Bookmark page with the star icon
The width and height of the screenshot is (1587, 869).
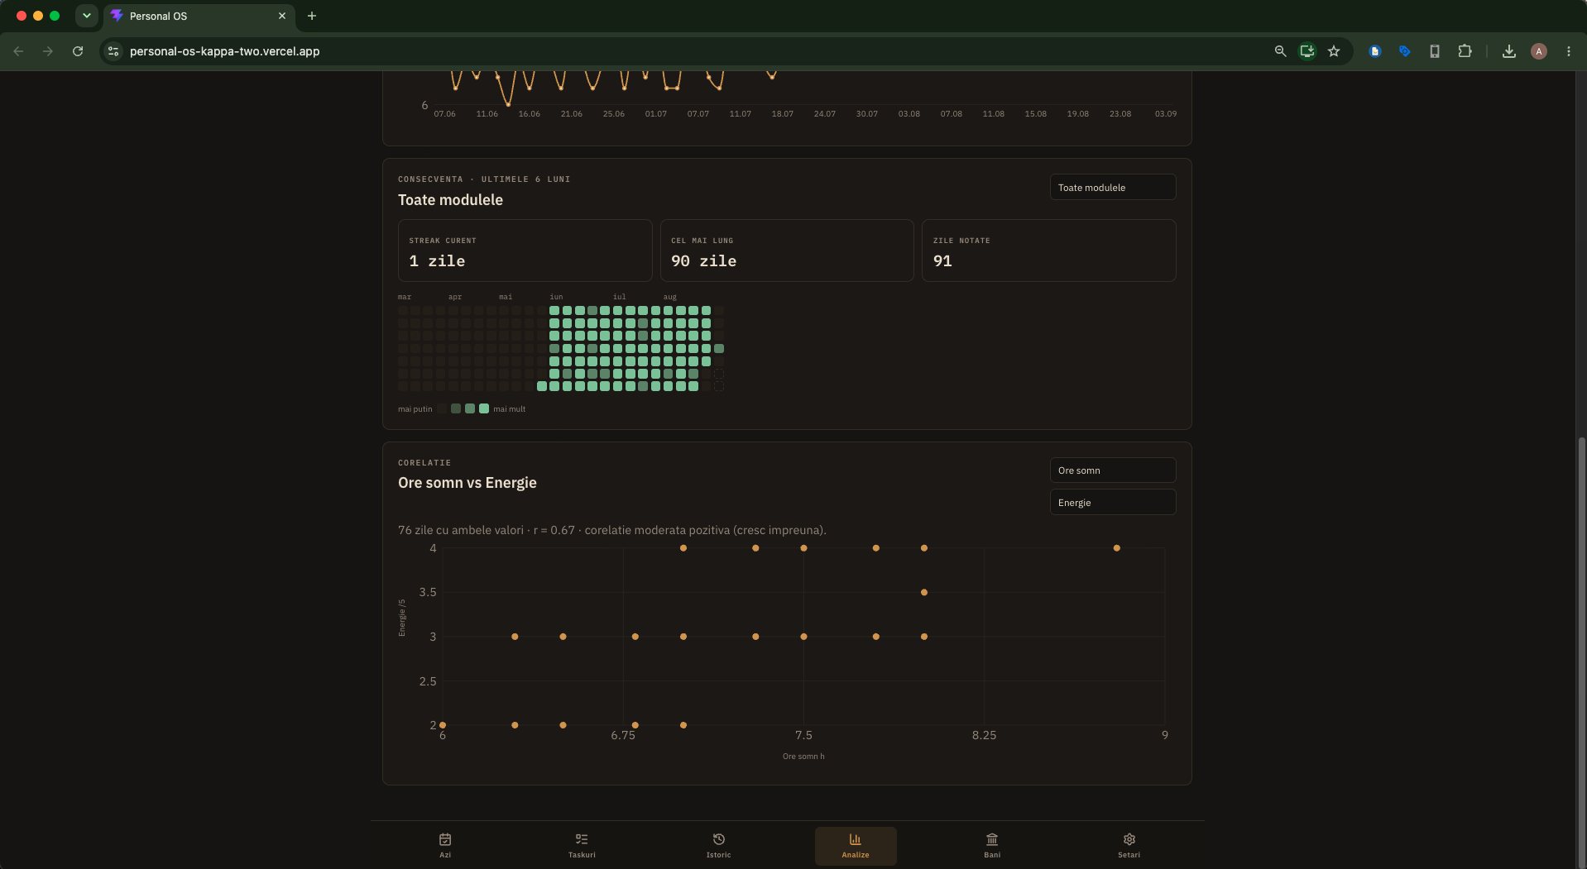pyautogui.click(x=1334, y=51)
